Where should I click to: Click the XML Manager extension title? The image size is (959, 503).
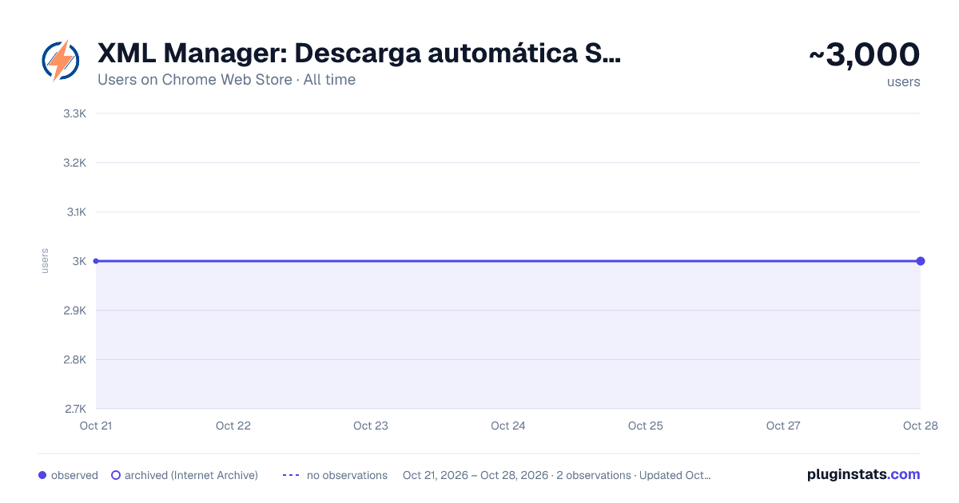[359, 53]
